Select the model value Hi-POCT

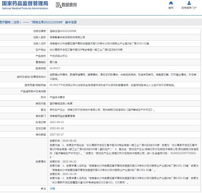55,68
